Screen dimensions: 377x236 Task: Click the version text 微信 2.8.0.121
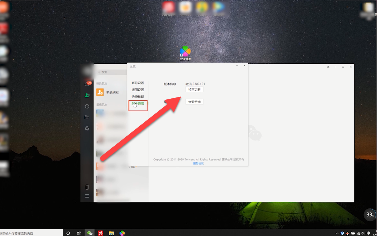coord(195,84)
